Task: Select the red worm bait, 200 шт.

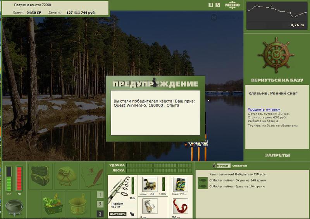Action: pos(180,206)
